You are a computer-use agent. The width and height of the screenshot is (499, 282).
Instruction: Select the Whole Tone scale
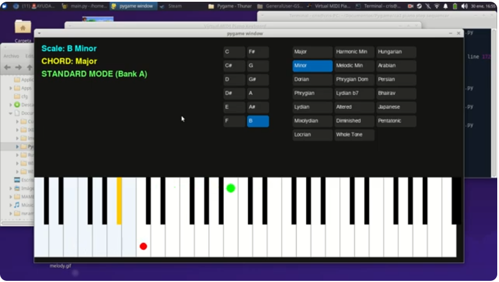(354, 135)
